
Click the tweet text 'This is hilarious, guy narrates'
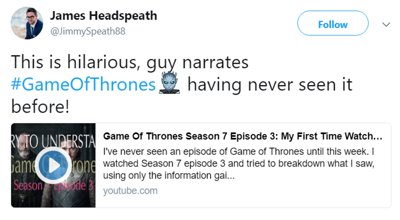(x=129, y=62)
